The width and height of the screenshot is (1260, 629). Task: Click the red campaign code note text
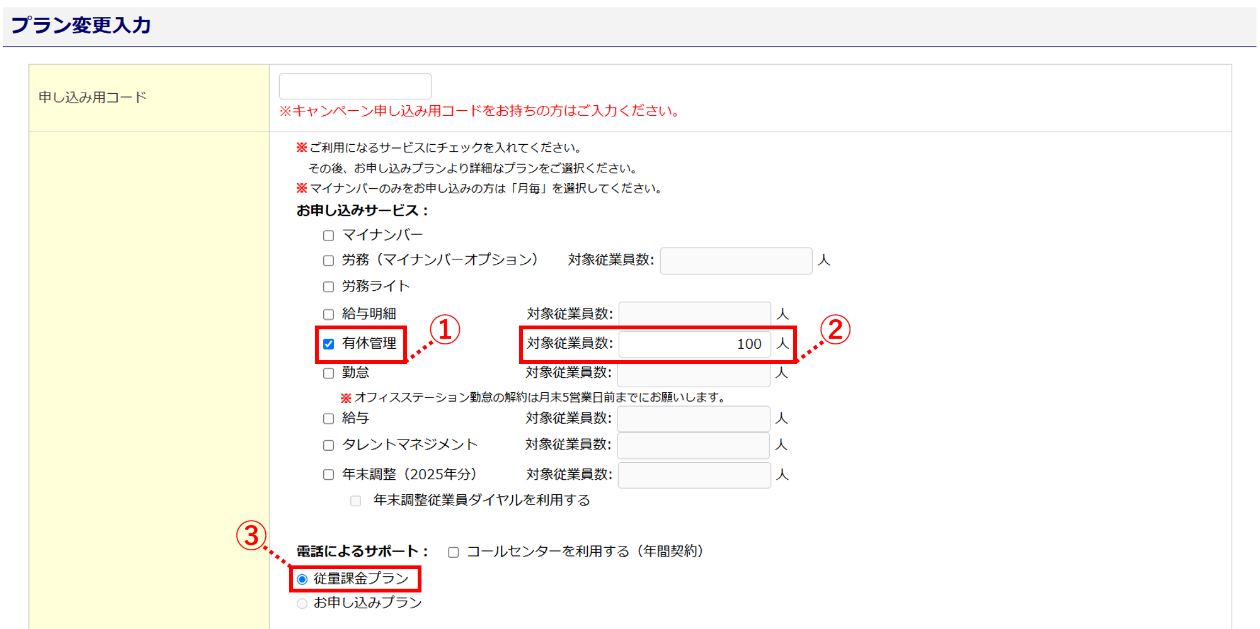tap(479, 111)
